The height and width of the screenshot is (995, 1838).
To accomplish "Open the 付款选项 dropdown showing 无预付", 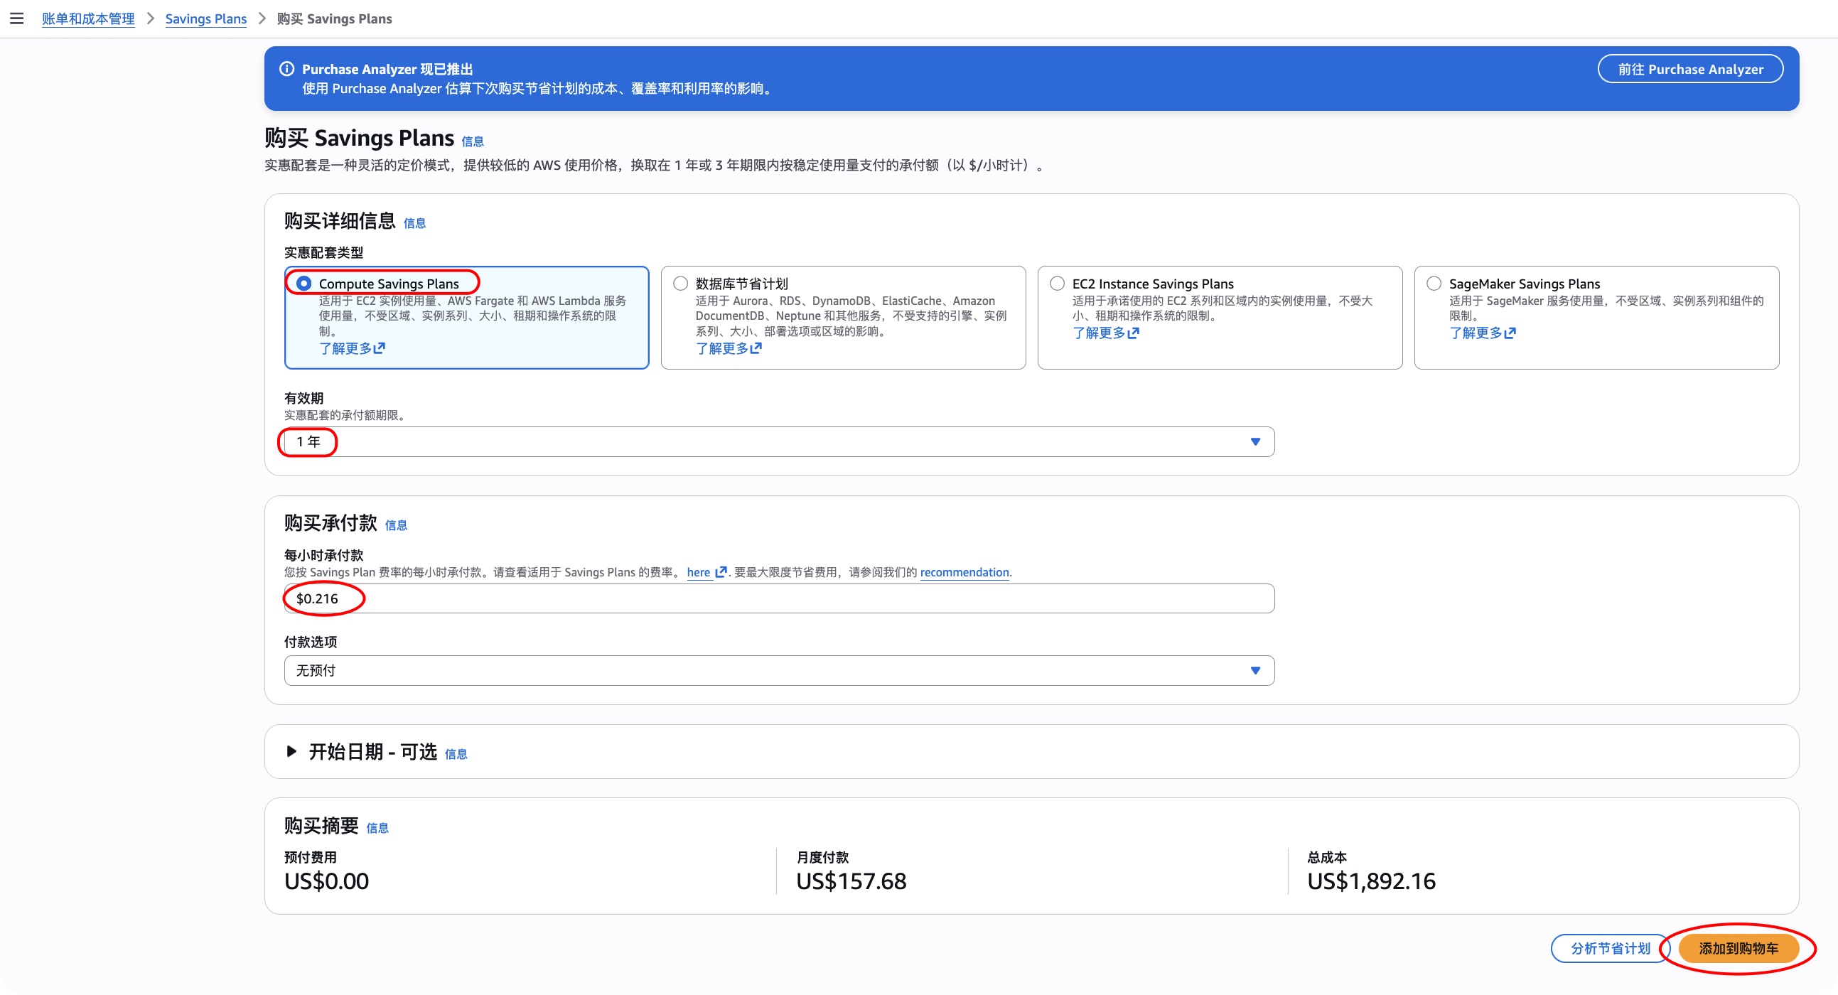I will pyautogui.click(x=778, y=670).
